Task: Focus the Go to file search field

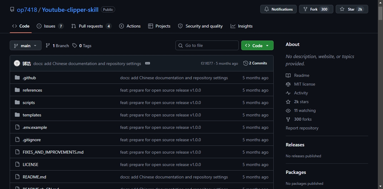Action: (207, 45)
